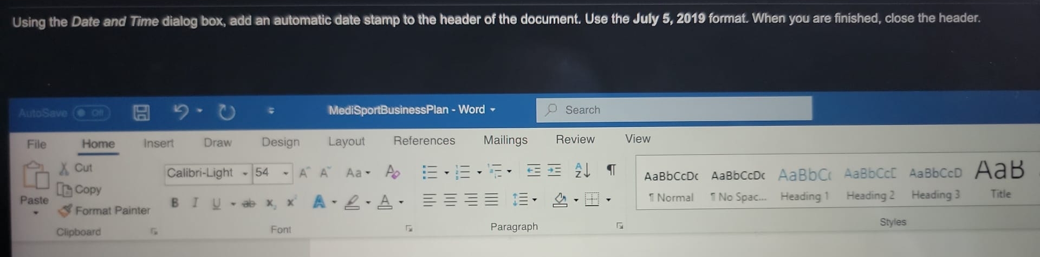Apply the text highlight color
Image resolution: width=1040 pixels, height=257 pixels.
[x=353, y=202]
